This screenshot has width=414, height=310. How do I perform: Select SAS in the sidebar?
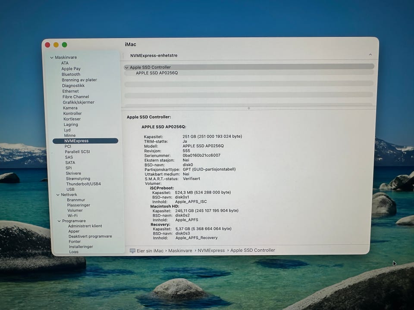pyautogui.click(x=69, y=158)
